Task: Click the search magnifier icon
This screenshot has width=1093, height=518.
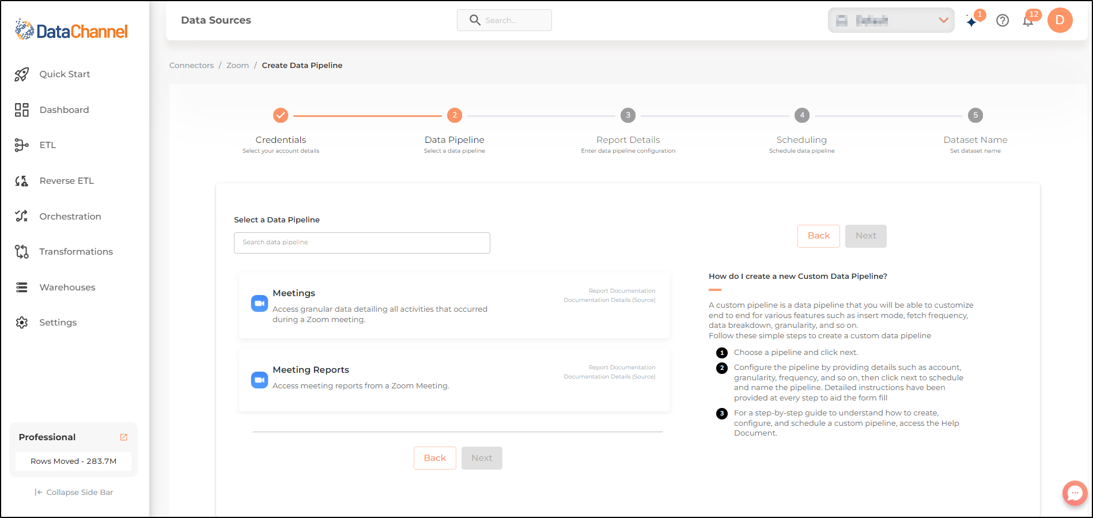Action: click(x=475, y=20)
